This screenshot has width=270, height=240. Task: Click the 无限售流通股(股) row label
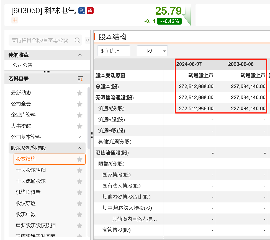pyautogui.click(x=115, y=98)
